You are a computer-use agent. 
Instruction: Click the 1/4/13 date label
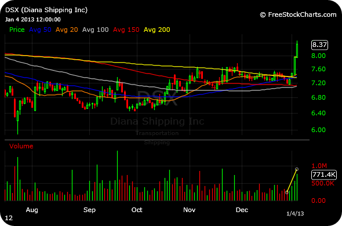point(295,213)
